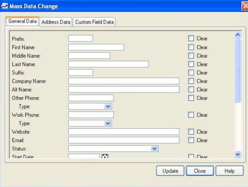
Task: Click the scrollbar up arrow
Action: pos(238,35)
